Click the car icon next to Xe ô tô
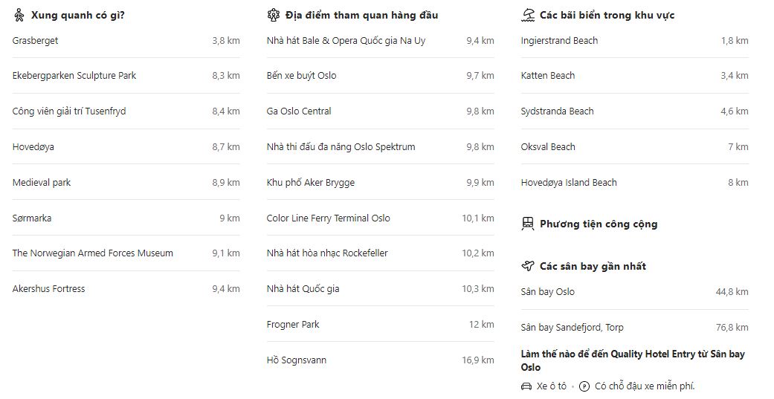The width and height of the screenshot is (774, 399). click(526, 386)
